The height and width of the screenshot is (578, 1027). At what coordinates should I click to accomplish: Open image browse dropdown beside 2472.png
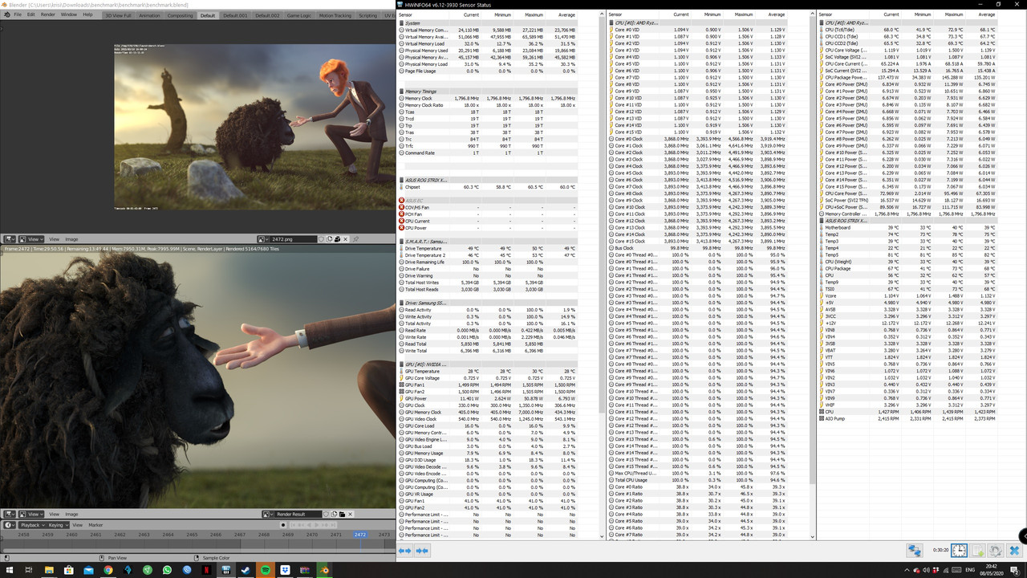click(x=264, y=239)
